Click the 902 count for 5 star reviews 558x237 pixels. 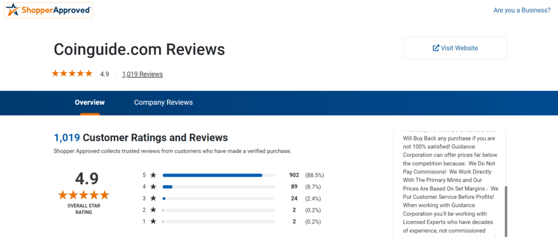[x=294, y=175]
